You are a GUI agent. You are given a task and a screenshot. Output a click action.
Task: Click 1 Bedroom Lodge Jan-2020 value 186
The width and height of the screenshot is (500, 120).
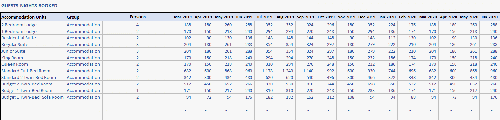(392, 31)
